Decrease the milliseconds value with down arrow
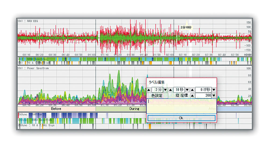269x148 pixels. 214,90
